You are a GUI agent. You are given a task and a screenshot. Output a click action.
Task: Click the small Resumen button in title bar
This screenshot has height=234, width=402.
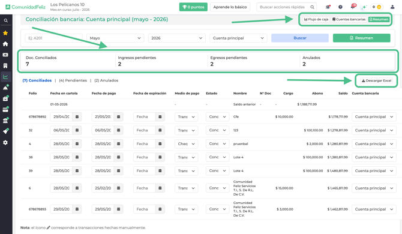pos(379,19)
